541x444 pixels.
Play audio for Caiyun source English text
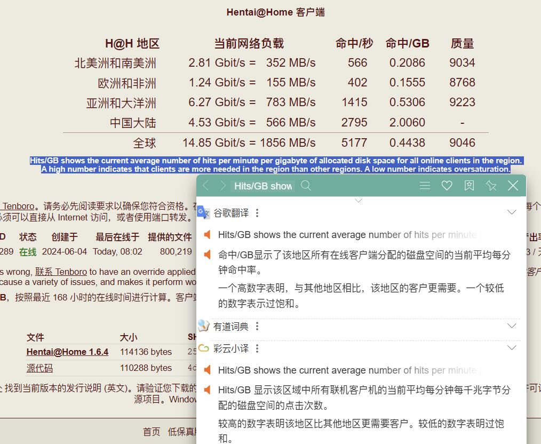pyautogui.click(x=207, y=370)
